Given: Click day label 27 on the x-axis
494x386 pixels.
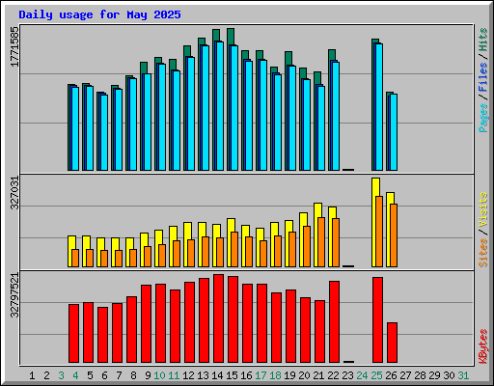Looking at the screenshot, I should pyautogui.click(x=405, y=375).
